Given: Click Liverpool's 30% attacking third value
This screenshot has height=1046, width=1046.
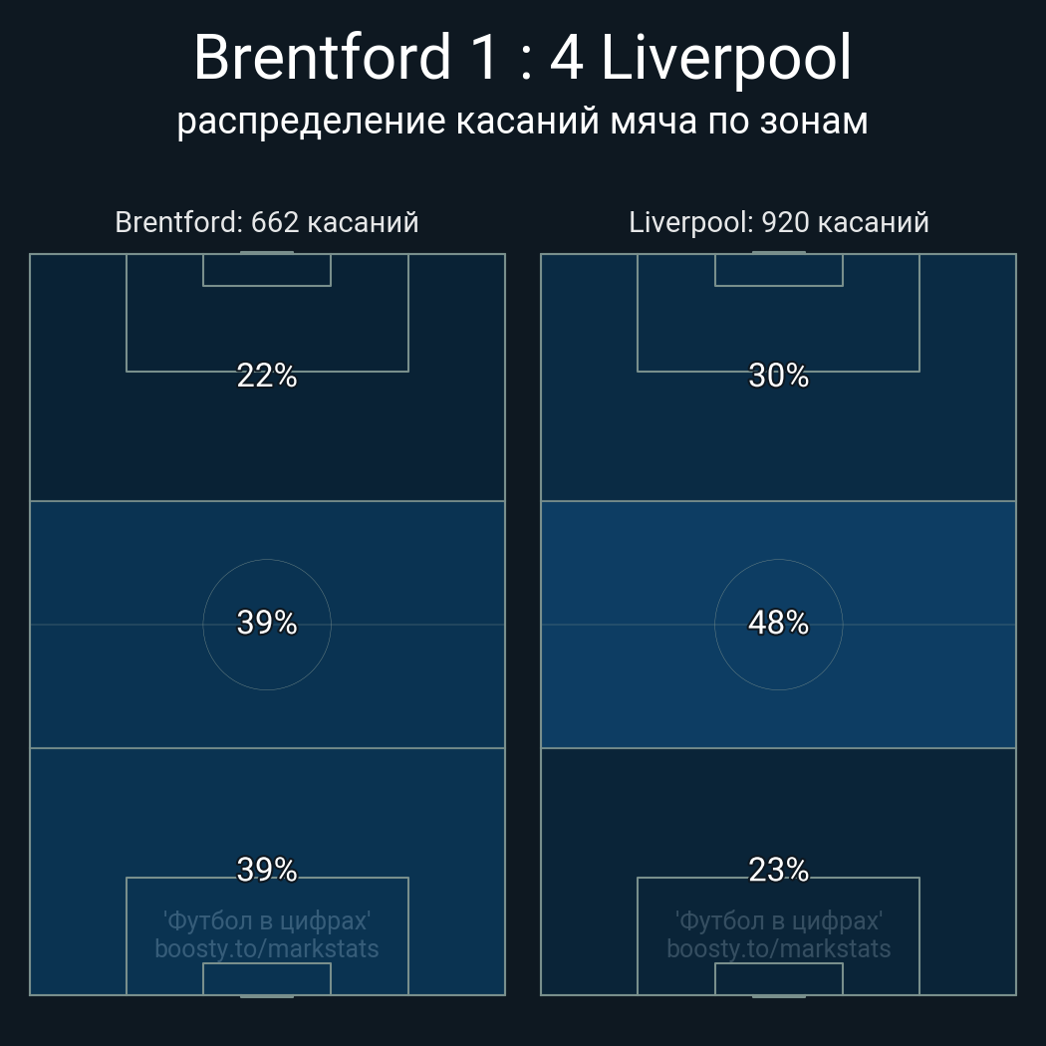Looking at the screenshot, I should [779, 376].
